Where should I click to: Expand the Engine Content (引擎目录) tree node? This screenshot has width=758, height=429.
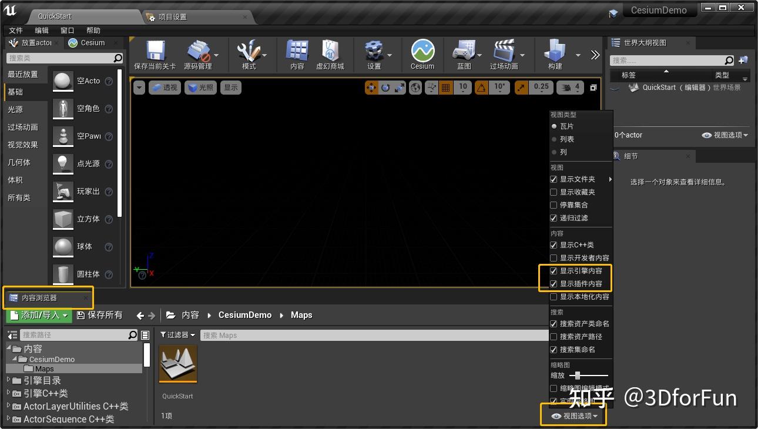pos(9,380)
